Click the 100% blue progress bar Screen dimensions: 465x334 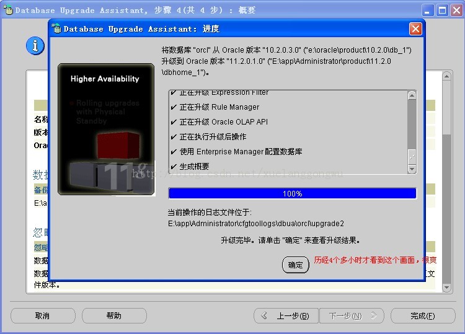pos(293,193)
